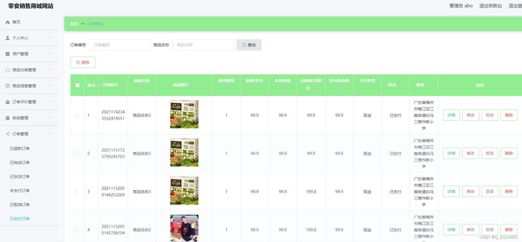Screen dimensions: 522x242
Task: Click 删除 for order row 2
Action: (x=509, y=153)
